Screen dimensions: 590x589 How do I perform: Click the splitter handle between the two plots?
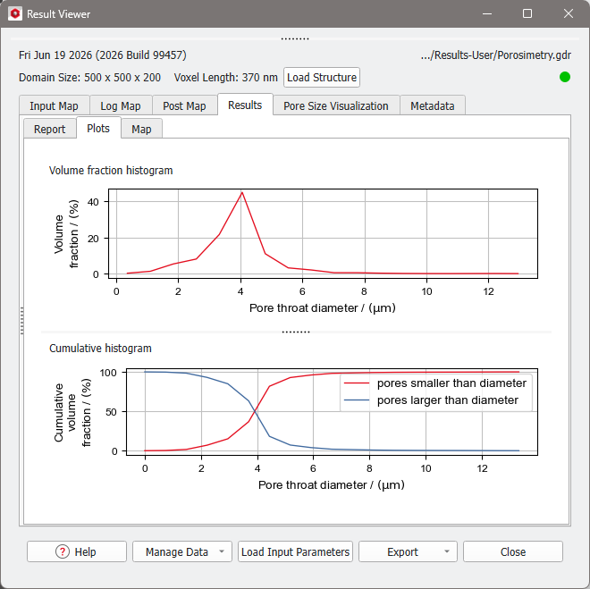point(296,332)
